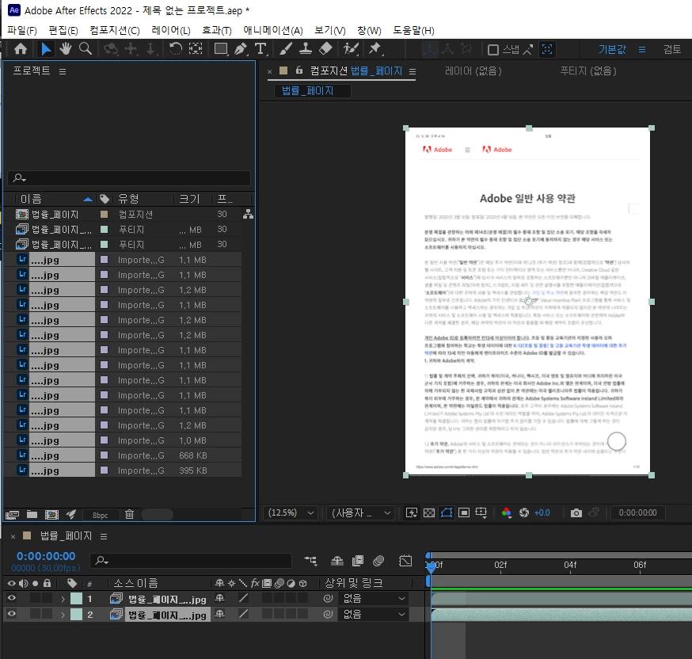This screenshot has width=692, height=659.
Task: Select the Rotation tool
Action: [176, 48]
